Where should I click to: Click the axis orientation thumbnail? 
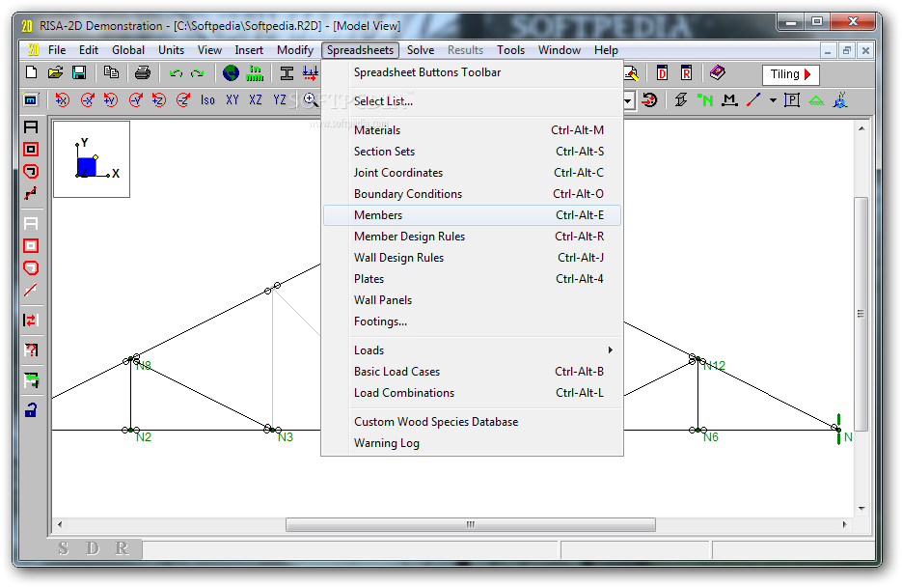point(92,159)
